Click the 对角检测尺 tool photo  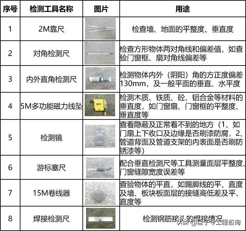tap(100, 53)
